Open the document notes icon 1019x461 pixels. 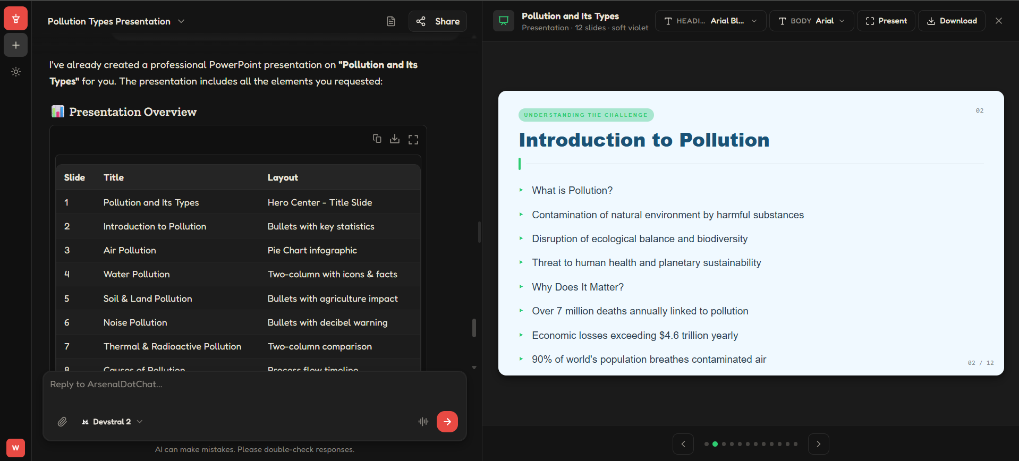(391, 21)
